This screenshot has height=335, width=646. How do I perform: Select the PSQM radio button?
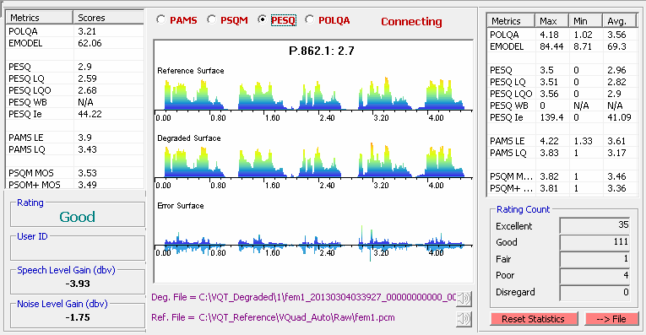point(211,19)
